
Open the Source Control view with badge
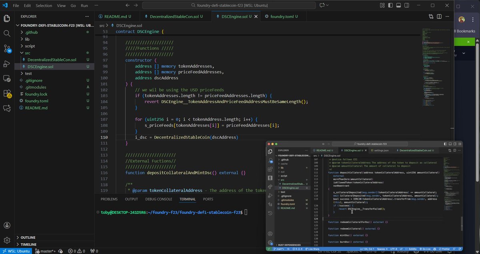pos(7,49)
